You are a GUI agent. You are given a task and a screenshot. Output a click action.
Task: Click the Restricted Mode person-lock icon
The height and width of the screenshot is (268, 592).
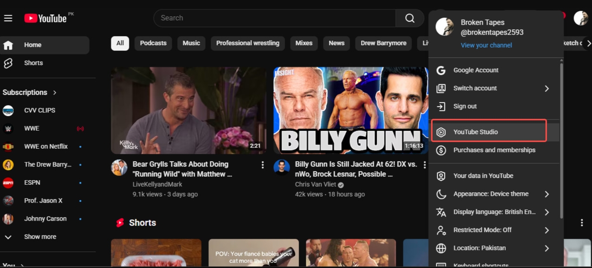click(x=441, y=230)
